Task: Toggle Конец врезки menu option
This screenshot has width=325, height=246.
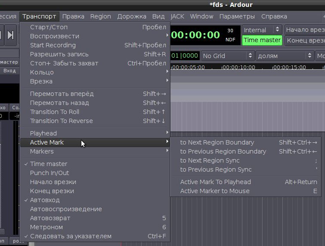Action: pyautogui.click(x=95, y=191)
